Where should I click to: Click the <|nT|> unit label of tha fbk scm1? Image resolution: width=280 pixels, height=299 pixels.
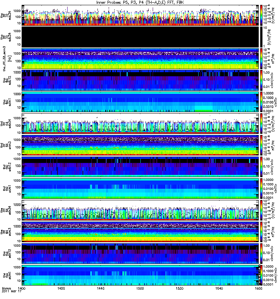click(276, 102)
